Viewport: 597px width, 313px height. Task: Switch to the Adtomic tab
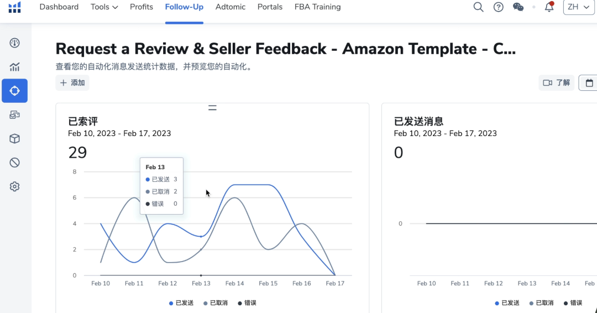tap(231, 7)
